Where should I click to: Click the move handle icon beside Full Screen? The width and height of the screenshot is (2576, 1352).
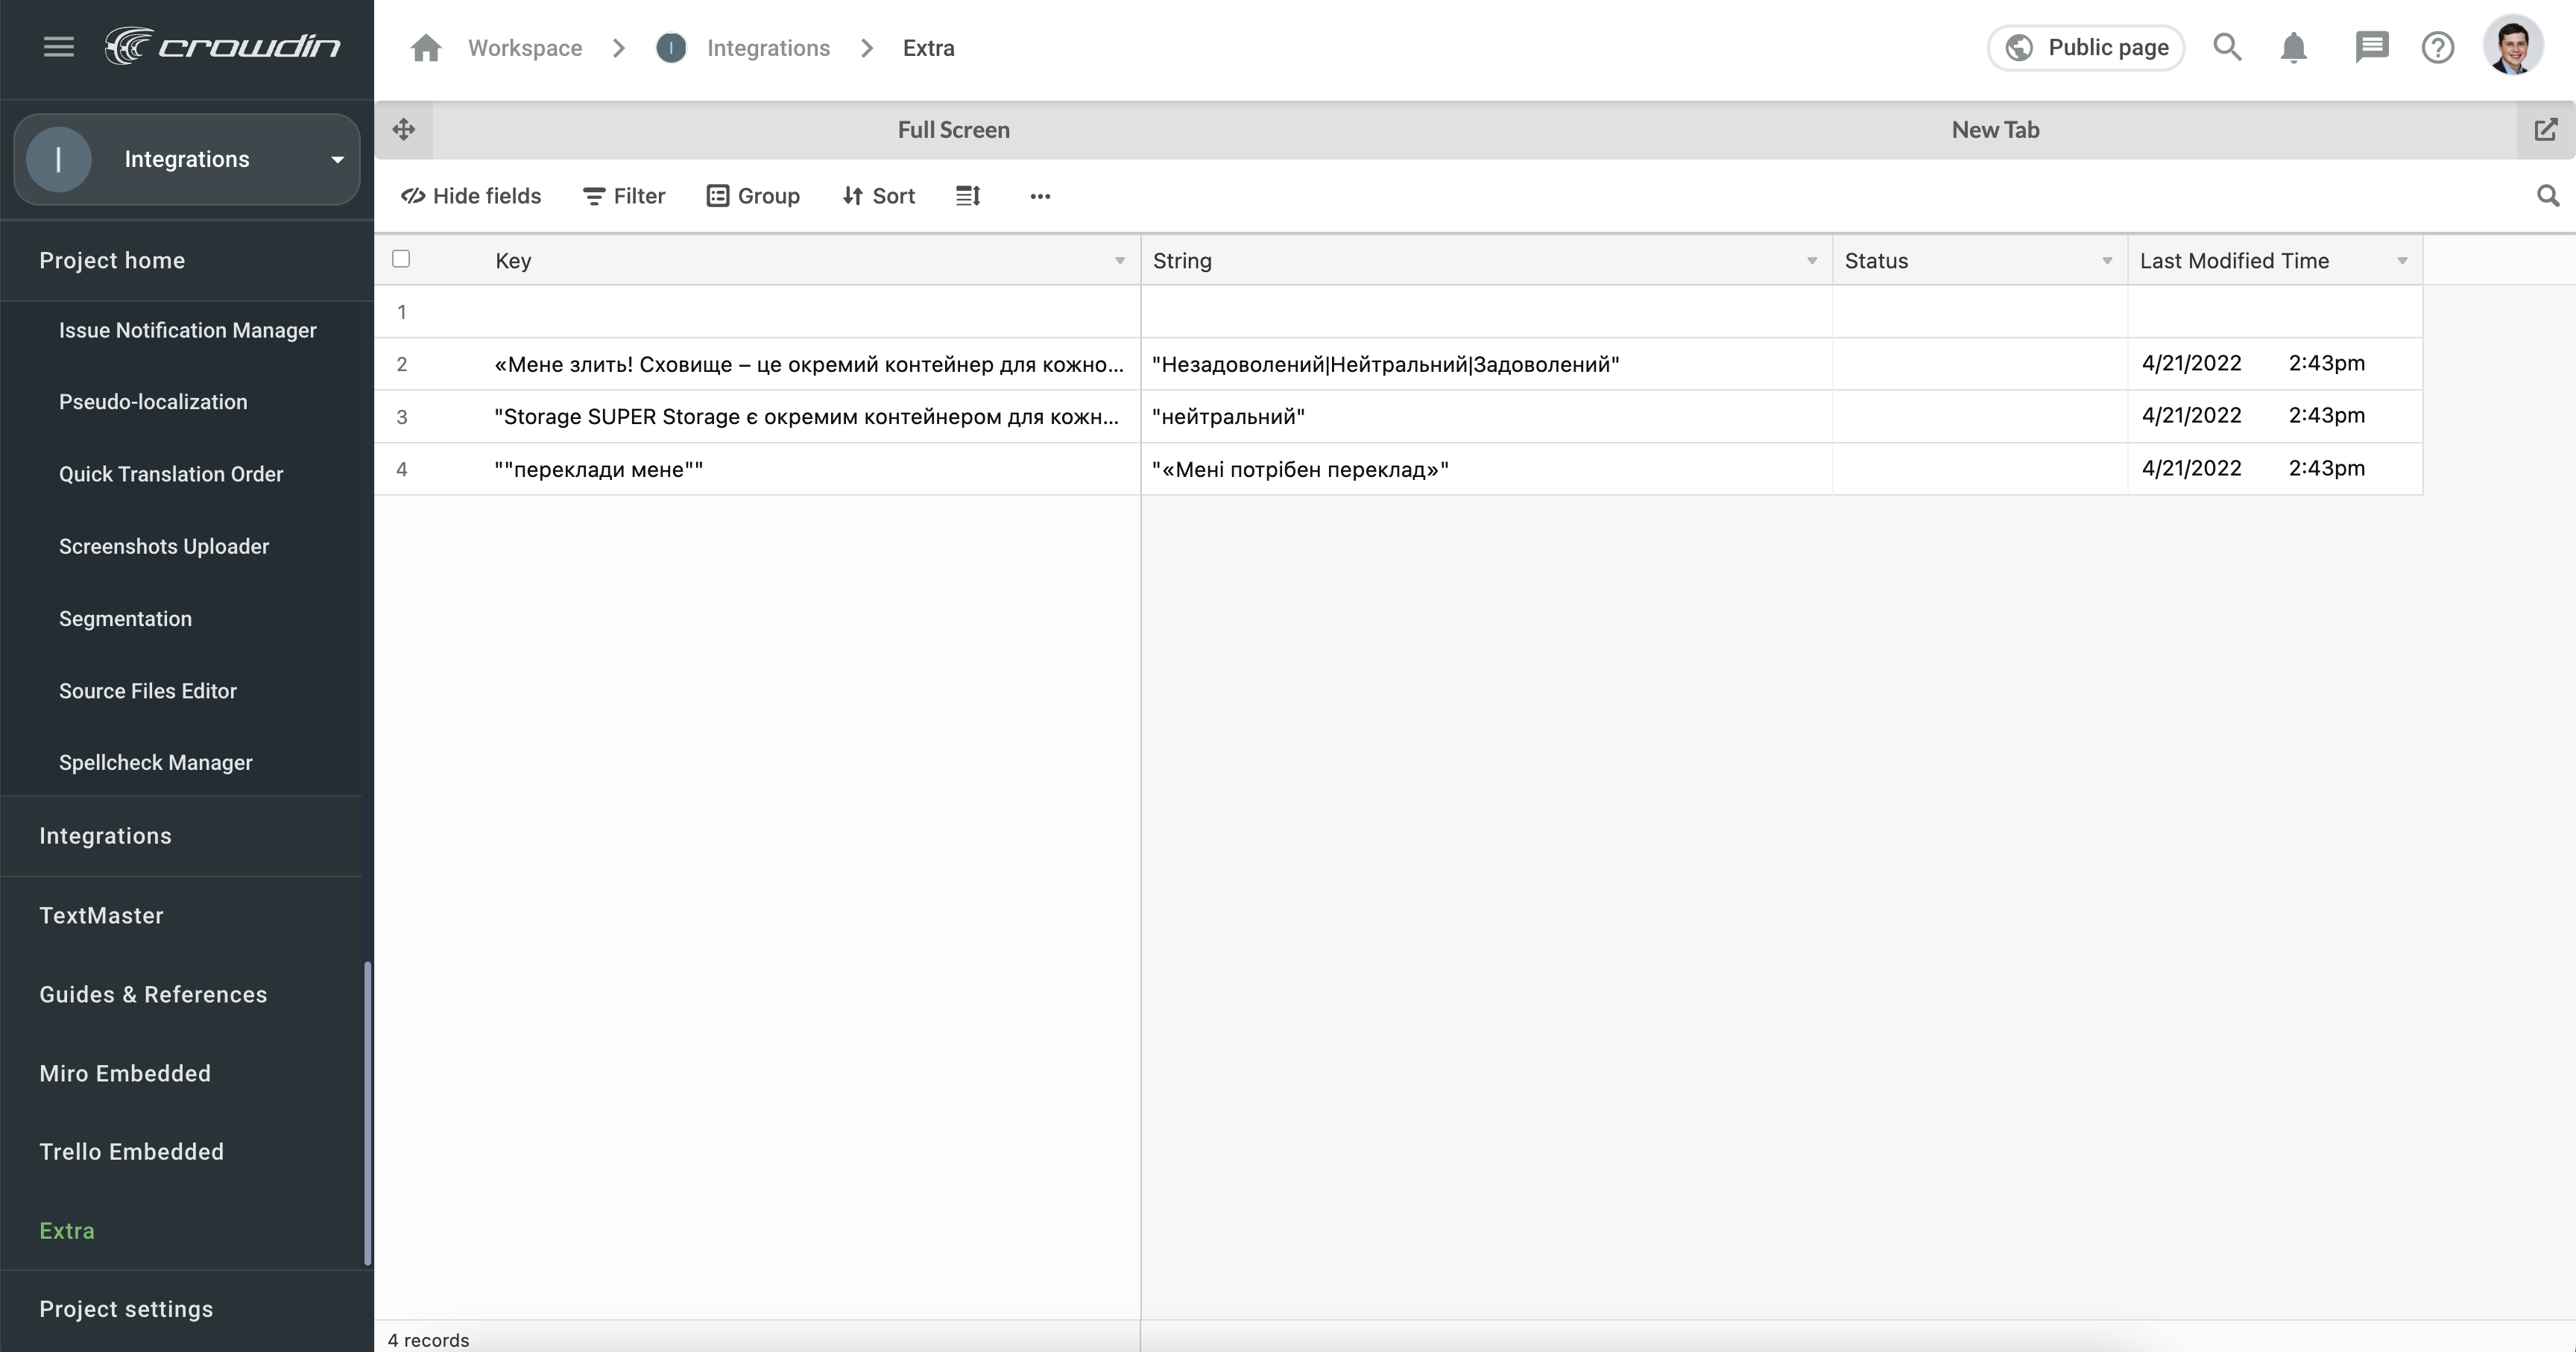pos(404,129)
